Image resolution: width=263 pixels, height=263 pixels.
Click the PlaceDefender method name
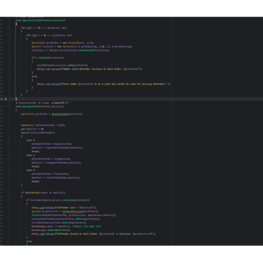[31, 107]
